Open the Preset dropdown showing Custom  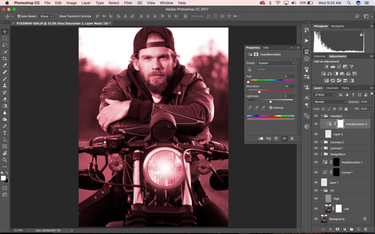(276, 63)
